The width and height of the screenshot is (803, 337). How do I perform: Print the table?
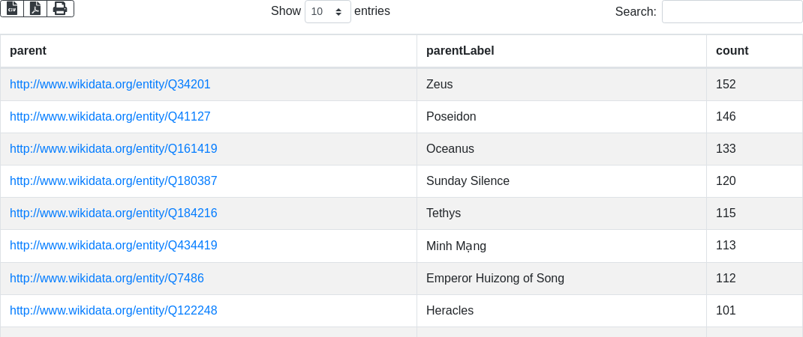click(60, 8)
